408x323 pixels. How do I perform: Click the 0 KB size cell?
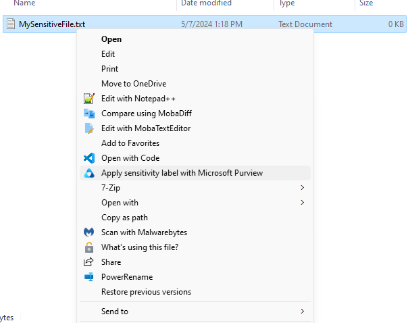[x=396, y=24]
